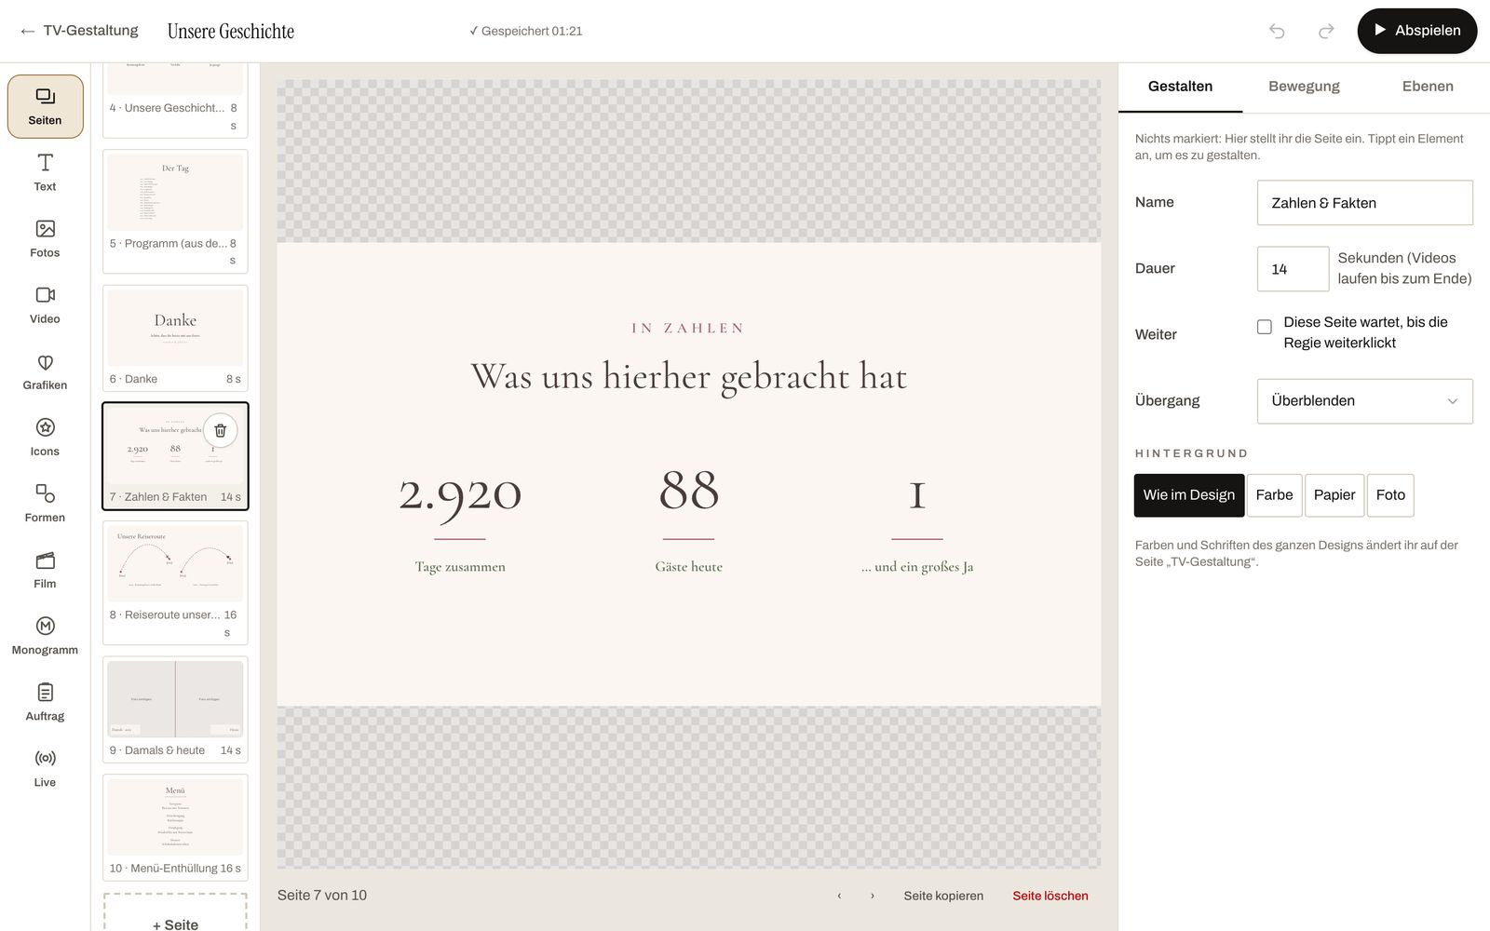This screenshot has height=931, width=1490.
Task: Click the Dauer seconds input field
Action: [x=1294, y=269]
